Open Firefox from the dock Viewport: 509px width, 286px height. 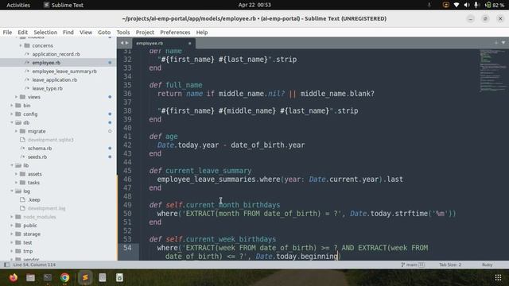(x=14, y=277)
